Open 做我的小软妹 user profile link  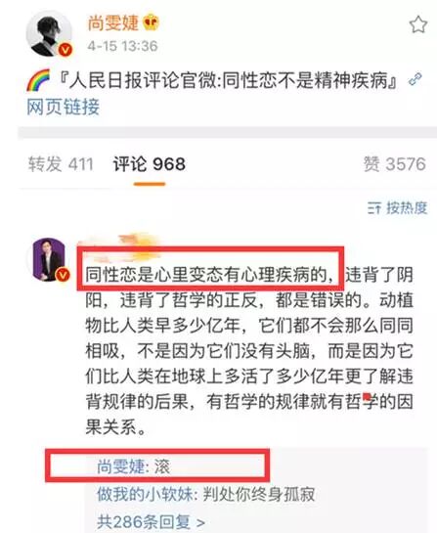(x=145, y=494)
